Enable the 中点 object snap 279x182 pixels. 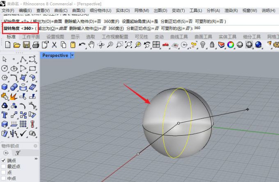[3, 178]
